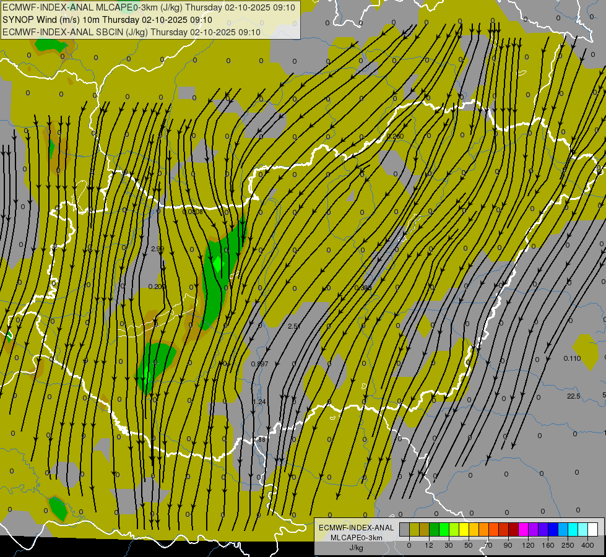
Task: Click the 120 tick label on legend scale
Action: pyautogui.click(x=529, y=545)
